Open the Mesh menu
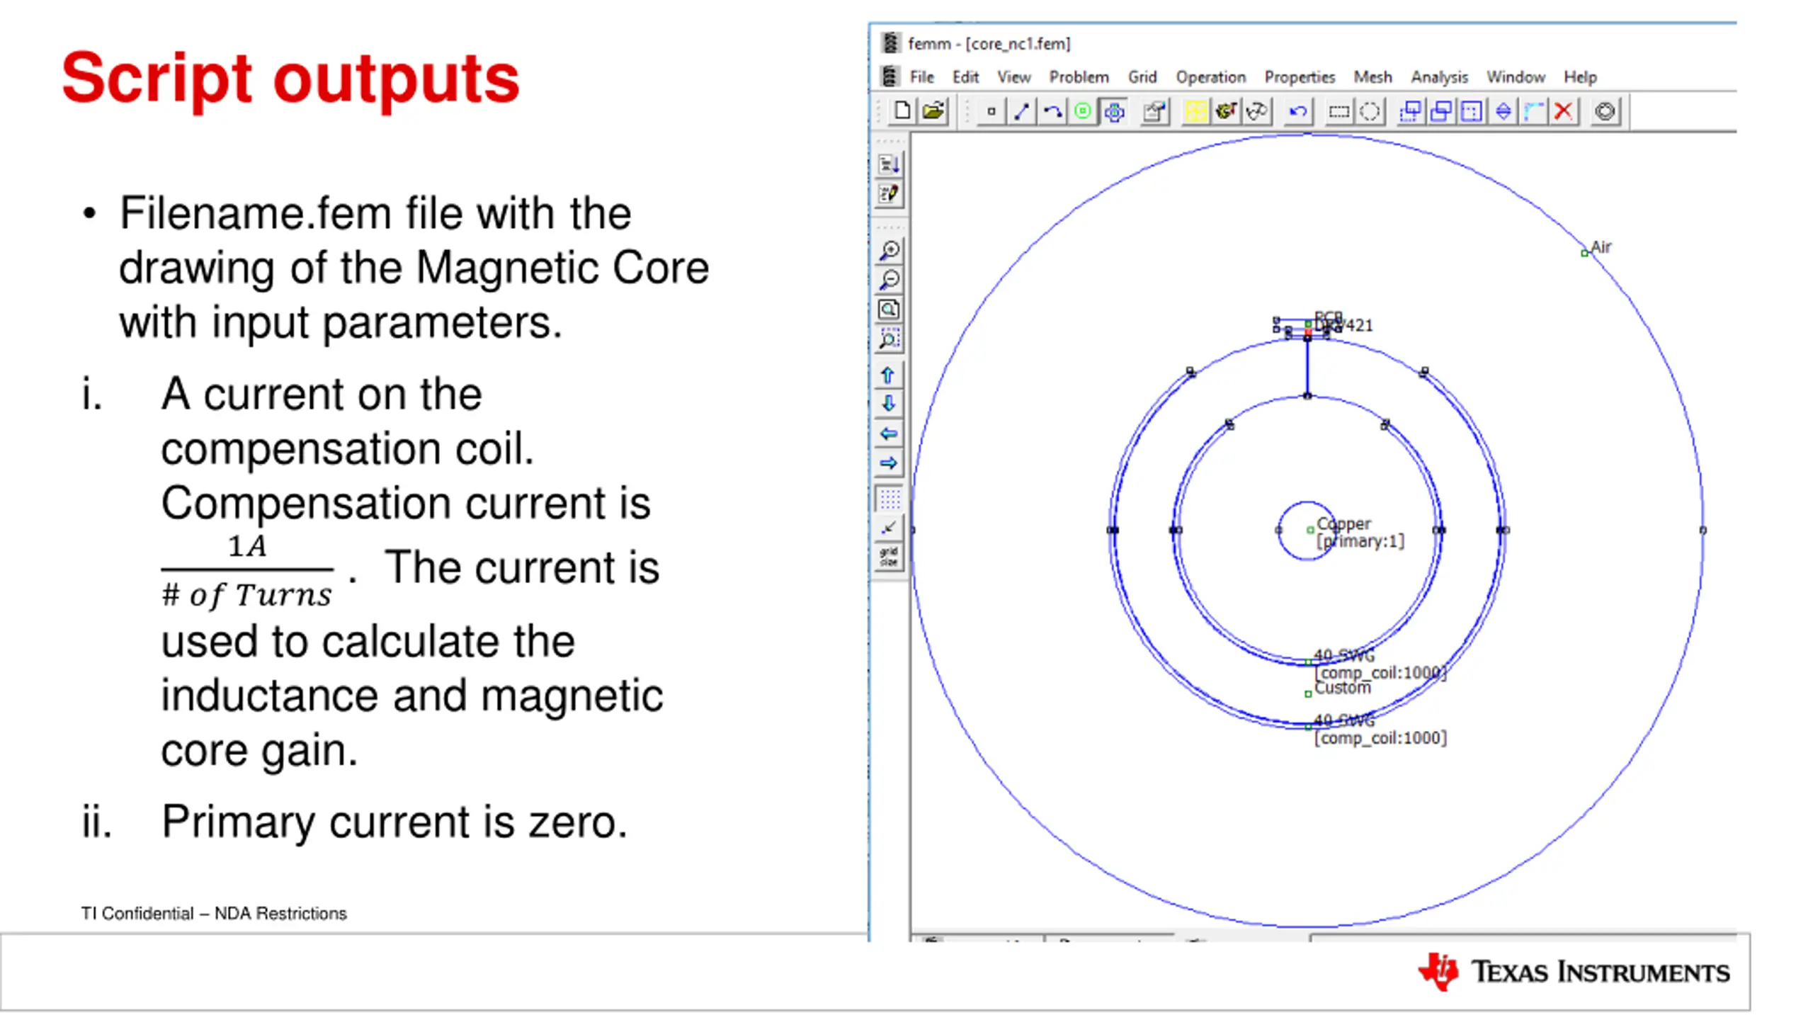The image size is (1813, 1020). click(x=1372, y=77)
